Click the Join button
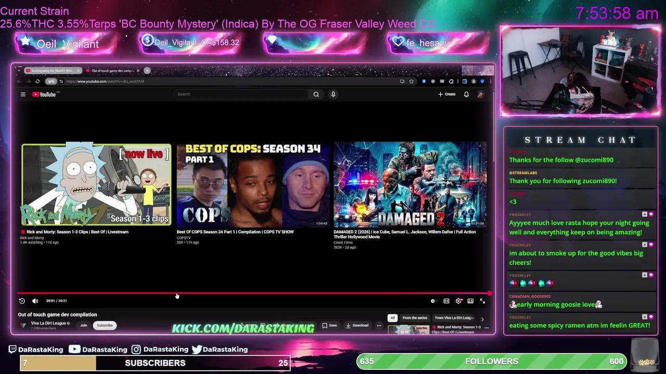The image size is (666, 374). click(83, 325)
